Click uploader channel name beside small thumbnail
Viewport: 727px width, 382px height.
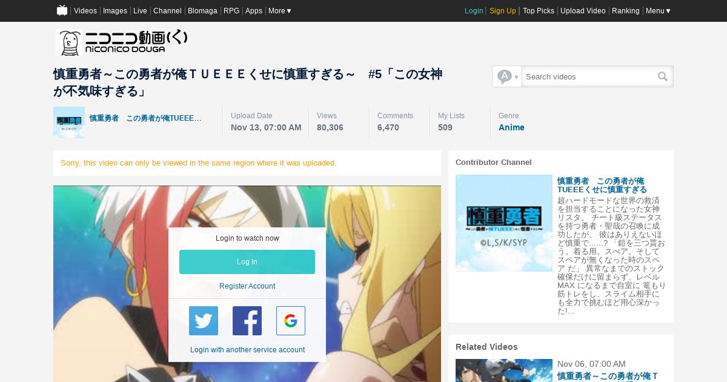[x=145, y=118]
